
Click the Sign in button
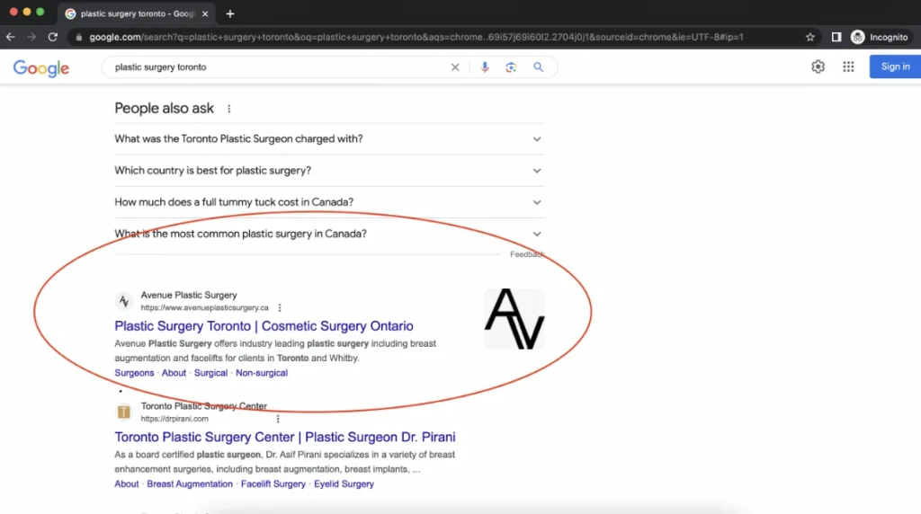[894, 66]
